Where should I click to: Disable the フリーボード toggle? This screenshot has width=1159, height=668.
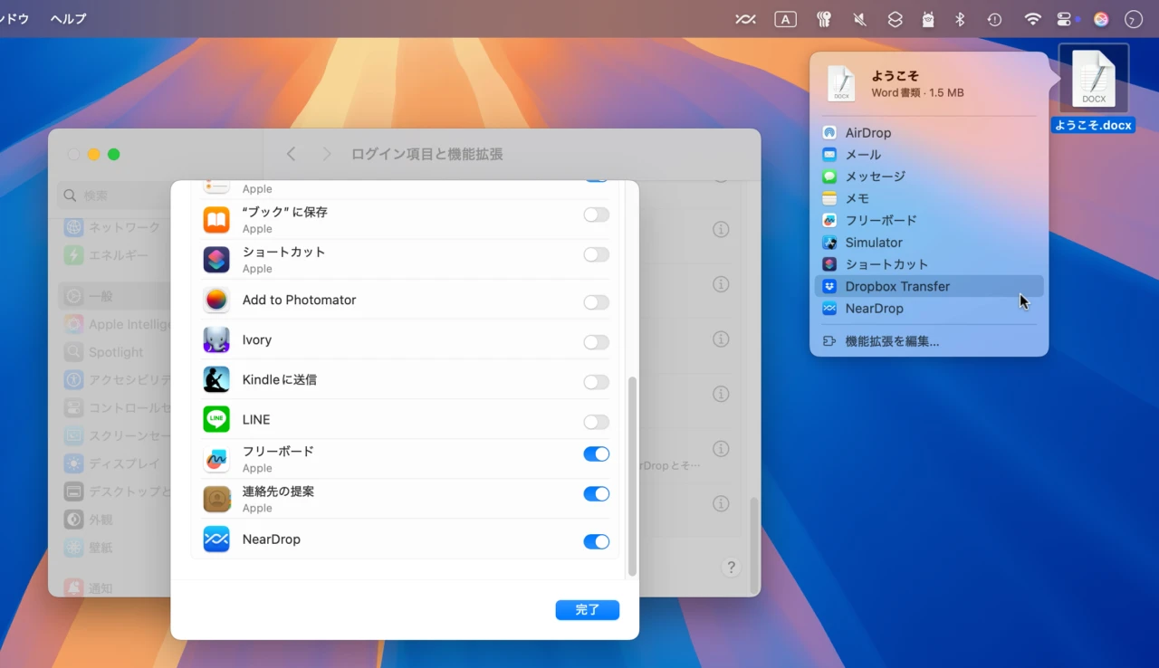(x=596, y=453)
